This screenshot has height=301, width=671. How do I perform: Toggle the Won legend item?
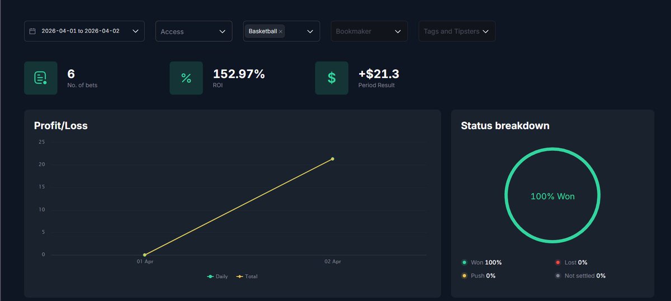point(481,262)
